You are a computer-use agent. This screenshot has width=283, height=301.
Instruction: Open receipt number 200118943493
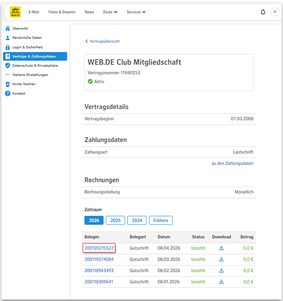pos(99,270)
